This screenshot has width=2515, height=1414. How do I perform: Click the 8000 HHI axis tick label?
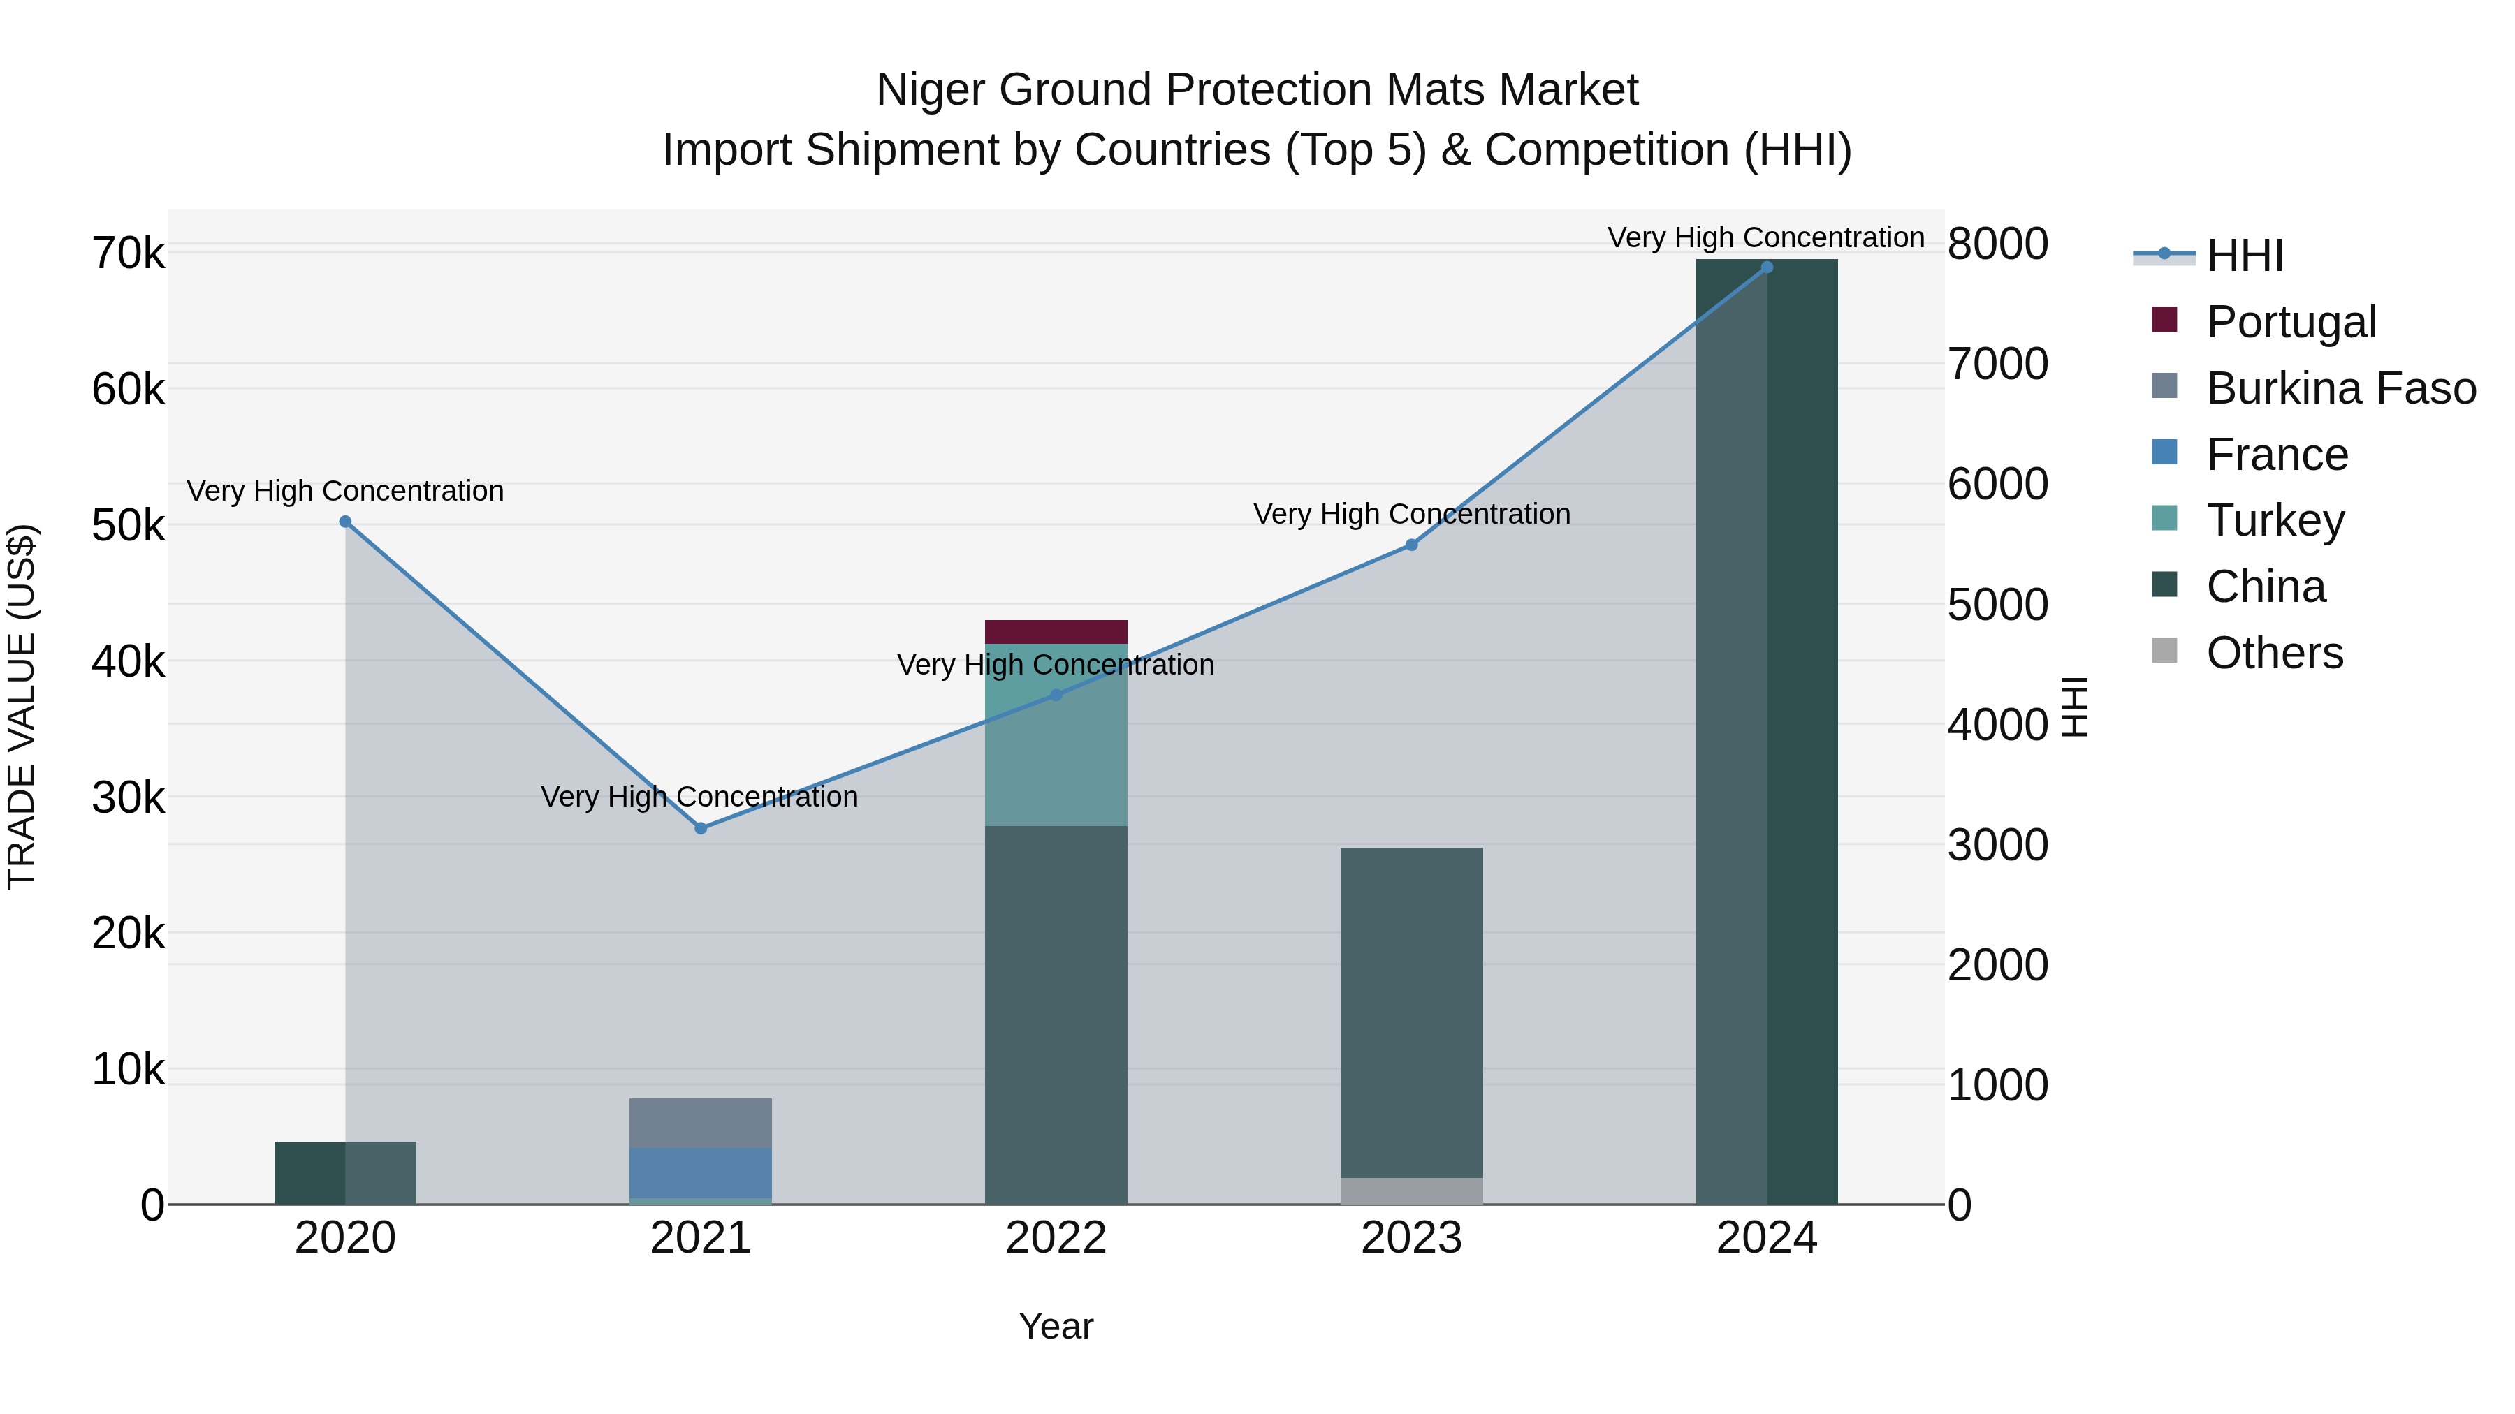1999,244
